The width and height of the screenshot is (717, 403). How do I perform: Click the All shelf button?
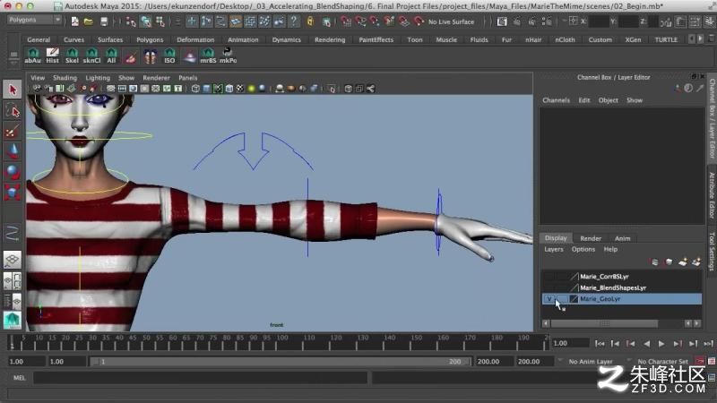111,56
